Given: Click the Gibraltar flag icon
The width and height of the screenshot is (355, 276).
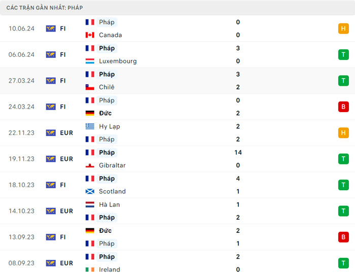Looking at the screenshot, I should [90, 165].
